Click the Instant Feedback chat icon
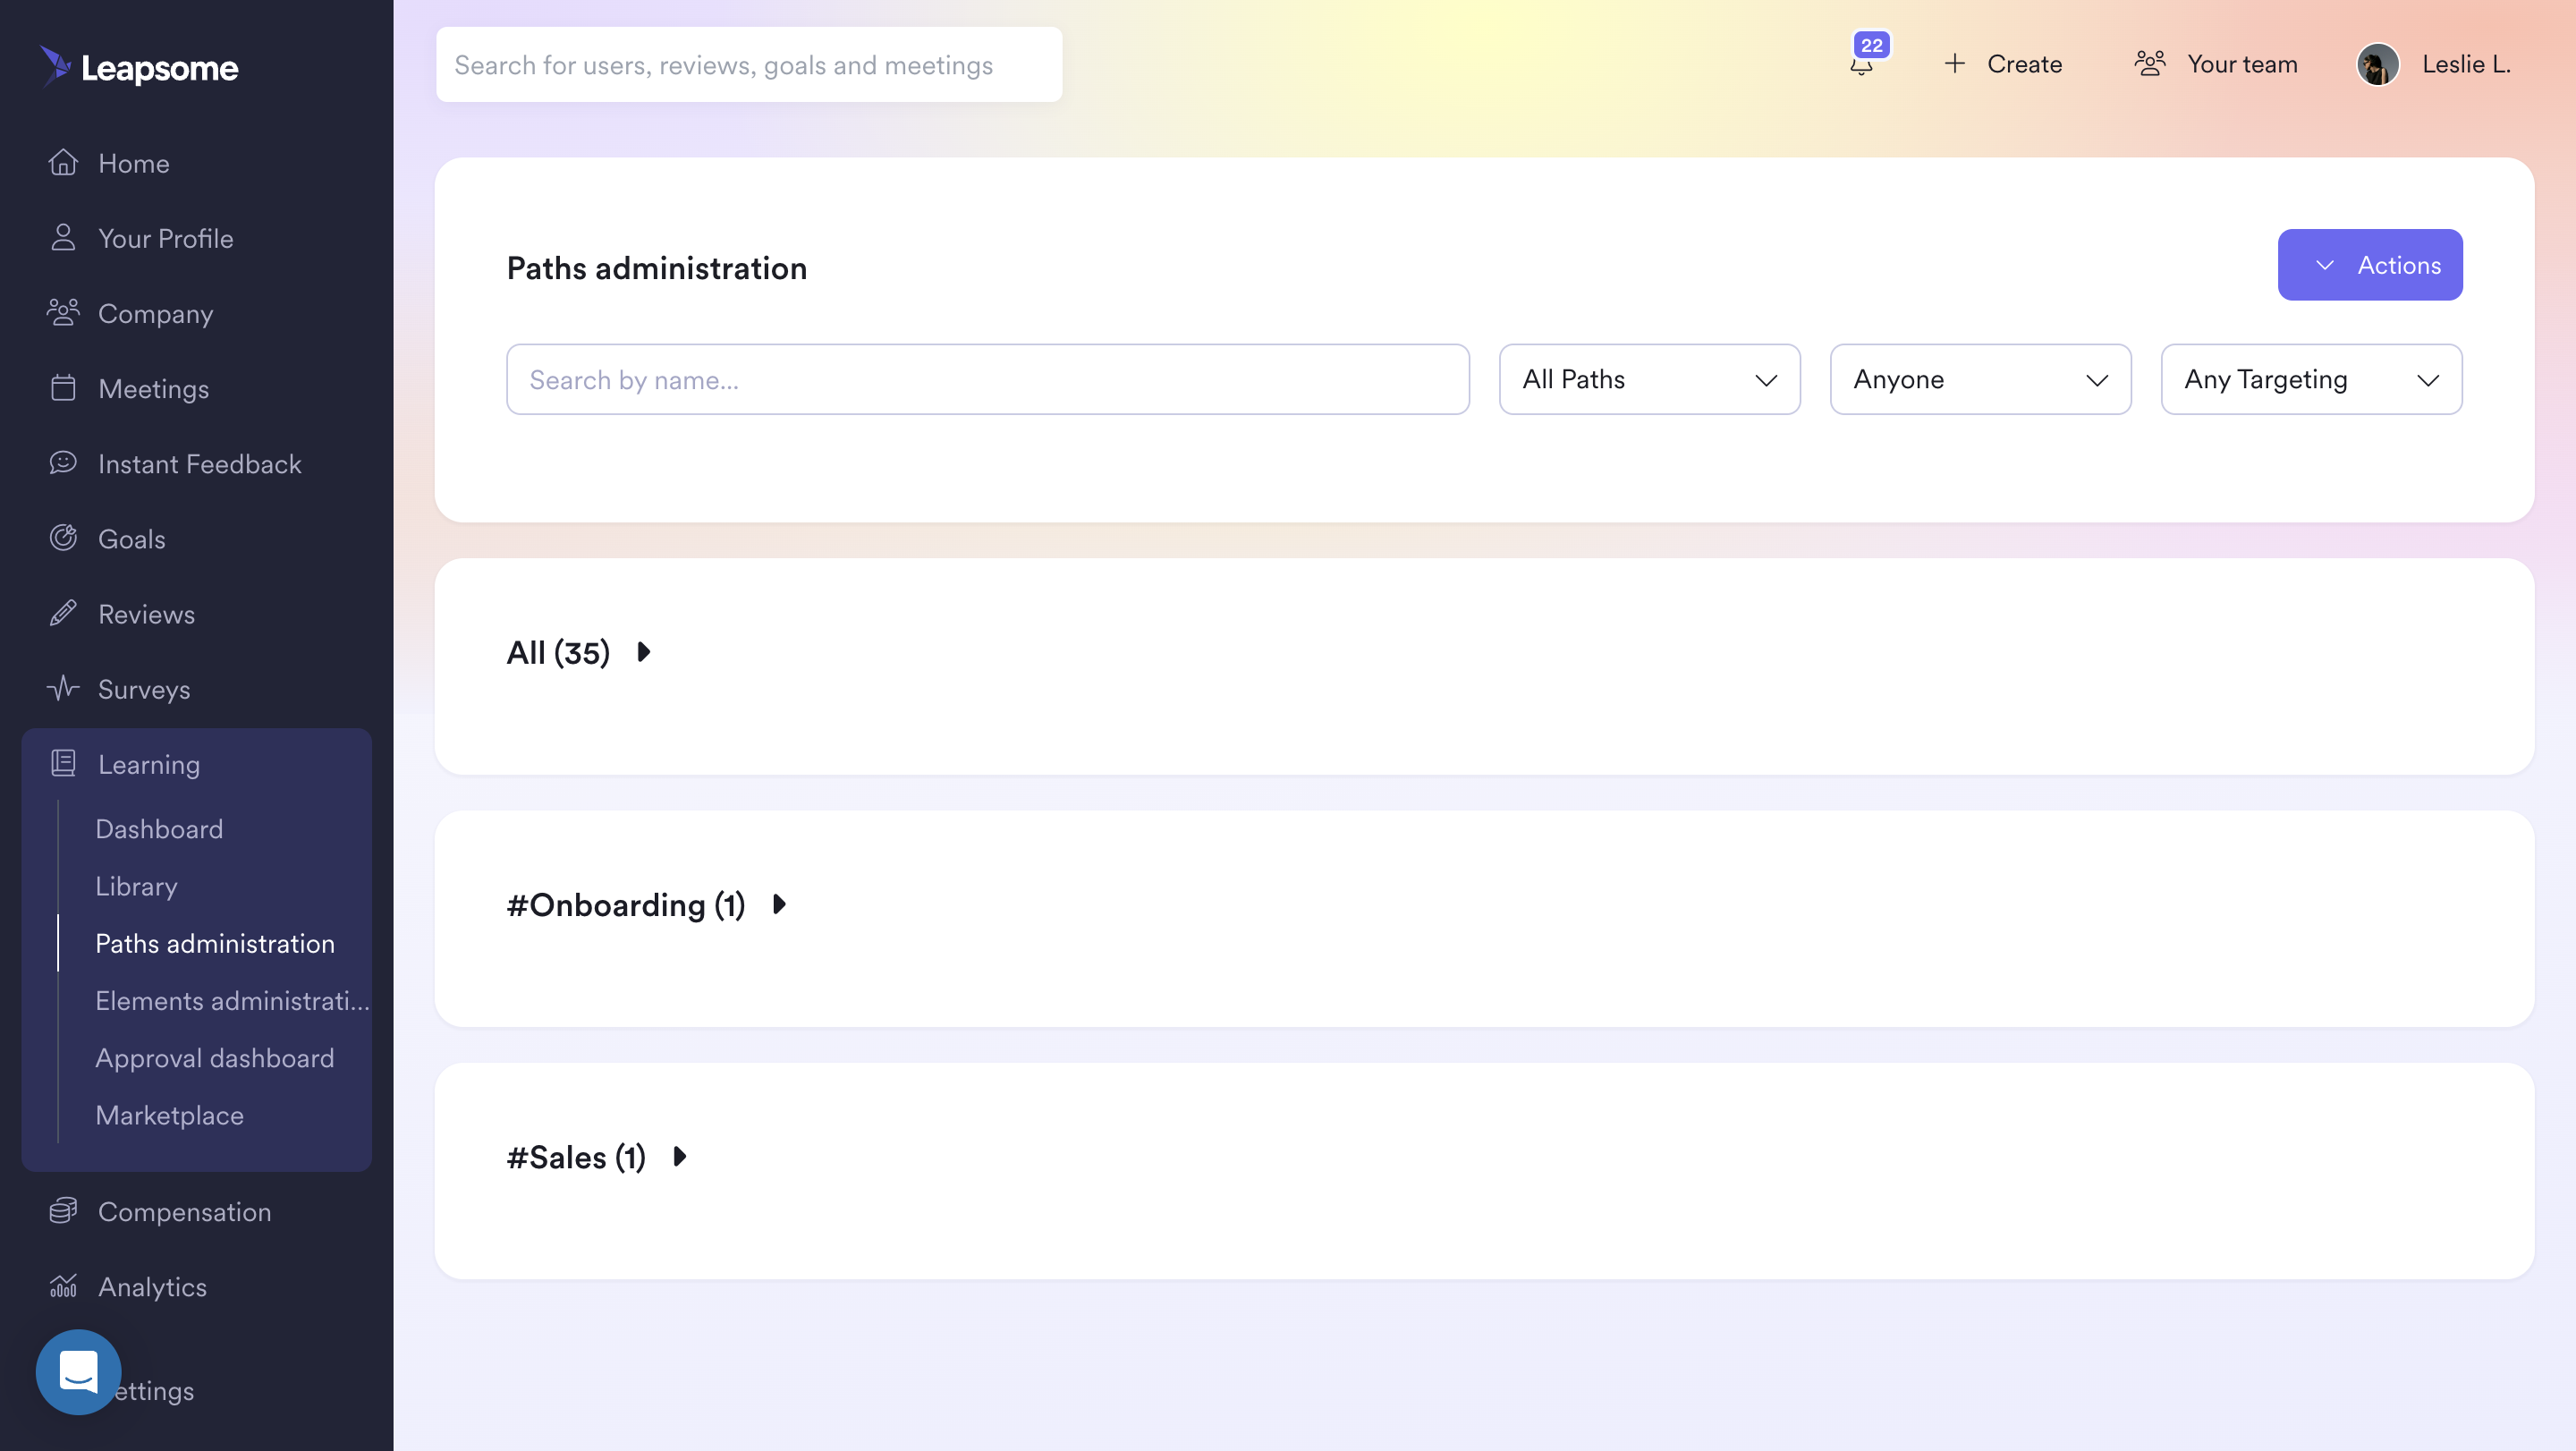The image size is (2576, 1451). tap(63, 462)
